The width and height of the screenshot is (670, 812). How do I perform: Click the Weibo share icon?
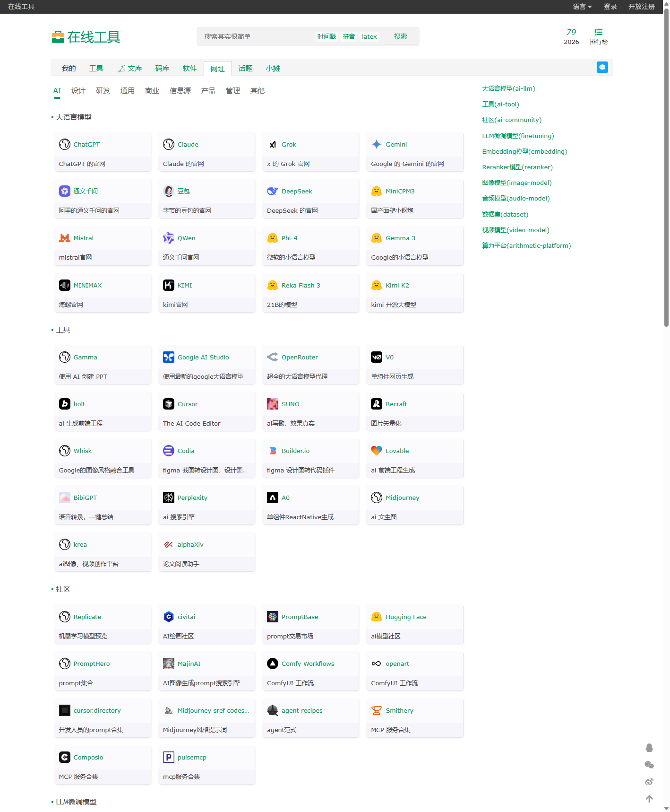click(649, 782)
